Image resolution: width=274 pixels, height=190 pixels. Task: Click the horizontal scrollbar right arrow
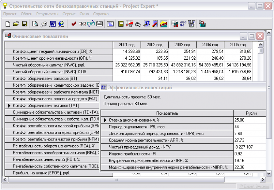pos(262,179)
